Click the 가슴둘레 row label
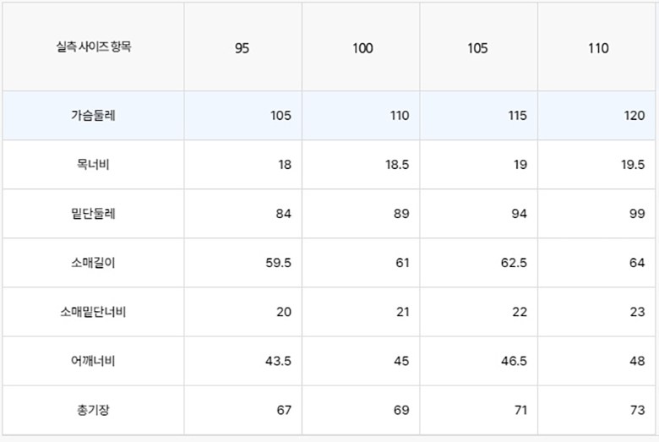 93,115
